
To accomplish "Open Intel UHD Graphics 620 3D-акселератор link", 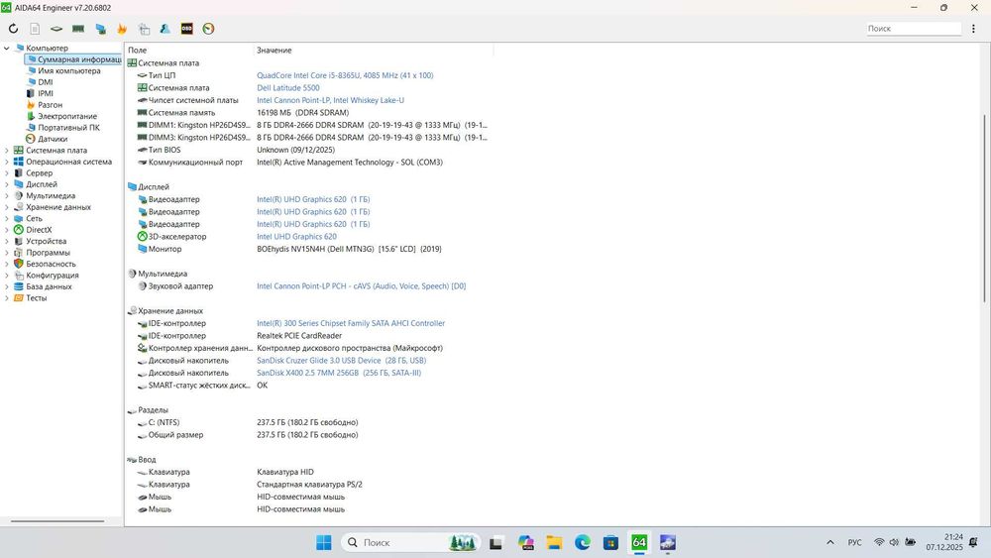I will pyautogui.click(x=296, y=237).
